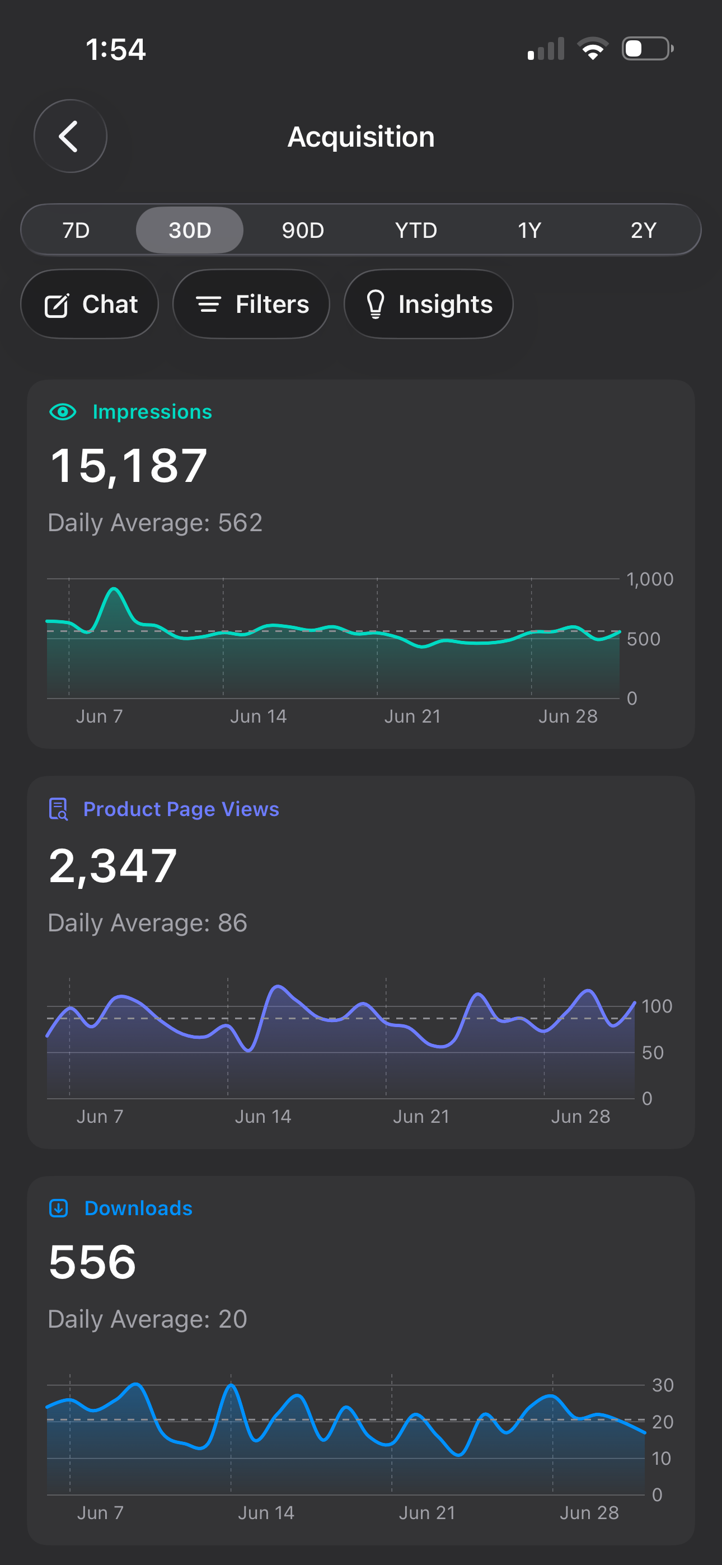
Task: Tap the Product Page Views title
Action: pyautogui.click(x=181, y=809)
